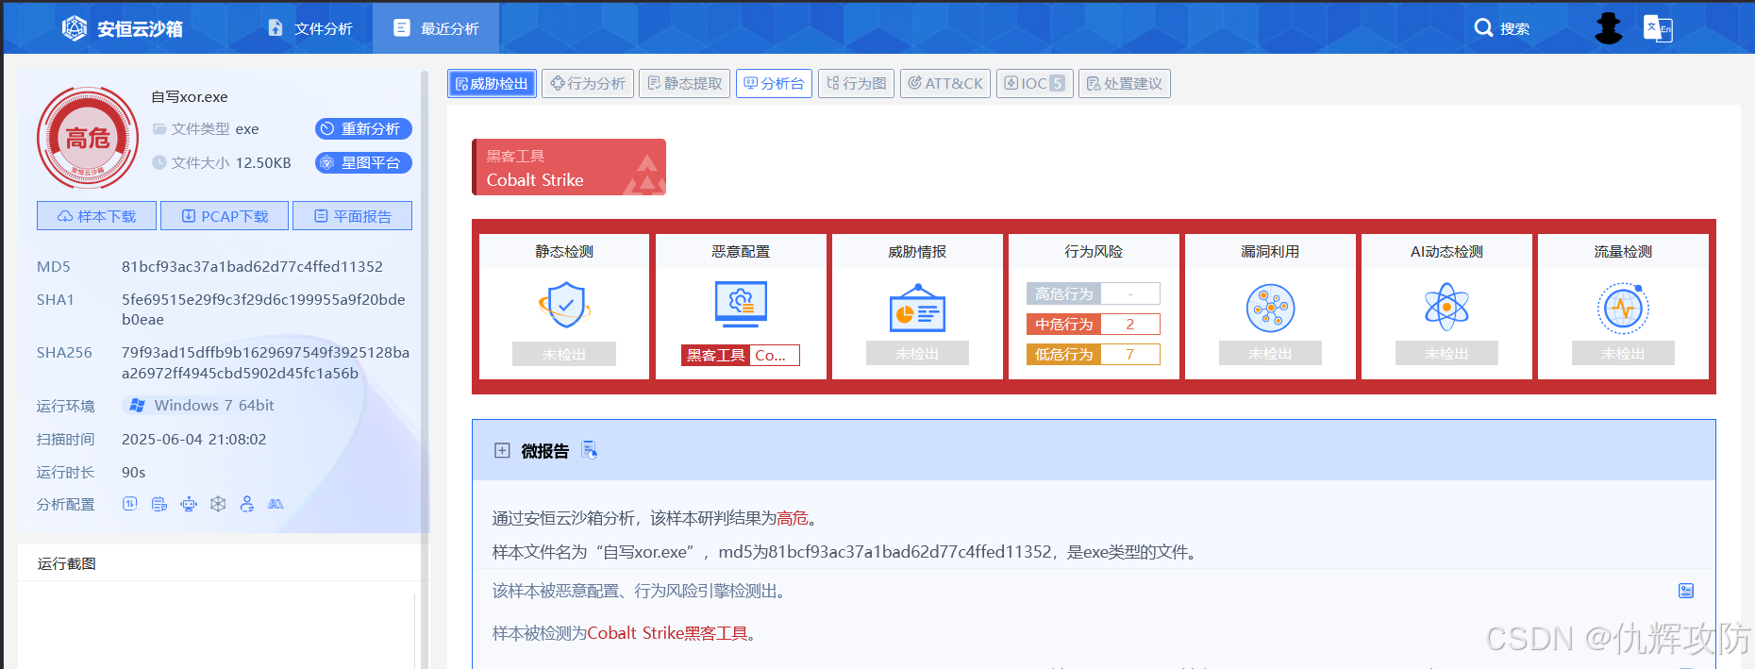Click the file size 12.50KB
Viewport: 1755px width, 669px height.
pos(263,162)
